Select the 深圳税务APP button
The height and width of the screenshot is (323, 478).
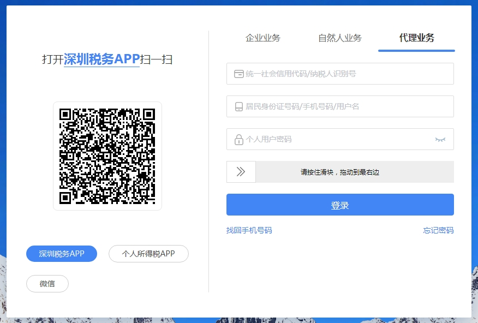tap(62, 254)
